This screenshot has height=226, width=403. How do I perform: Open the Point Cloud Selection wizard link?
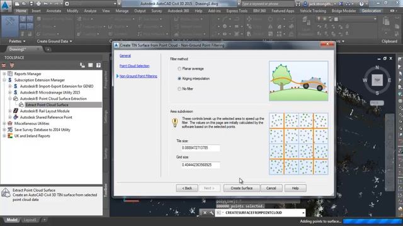coord(134,66)
